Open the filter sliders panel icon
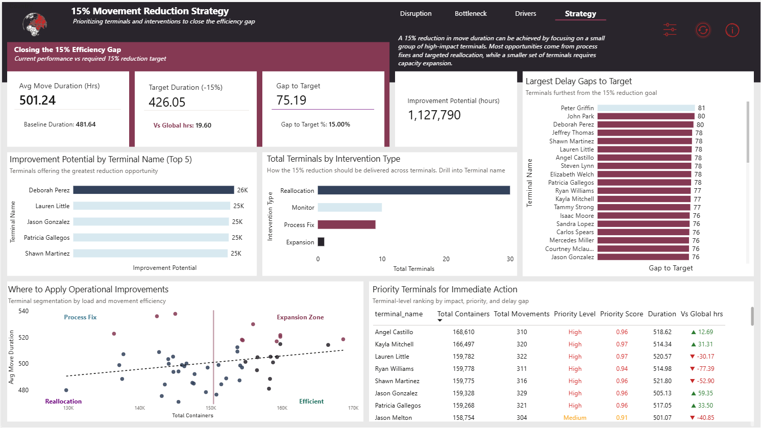 [x=670, y=30]
